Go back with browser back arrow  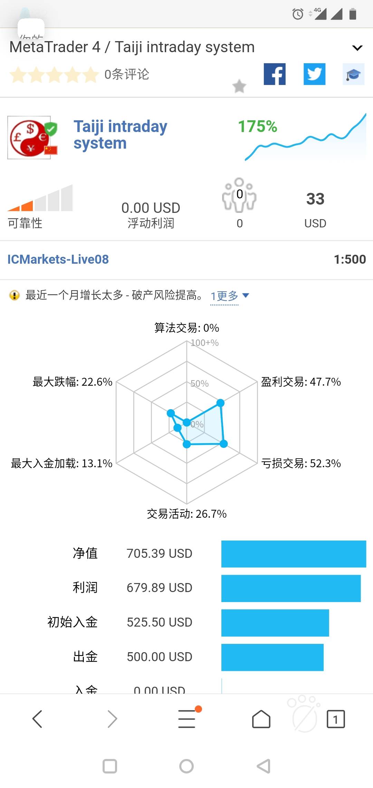click(37, 719)
